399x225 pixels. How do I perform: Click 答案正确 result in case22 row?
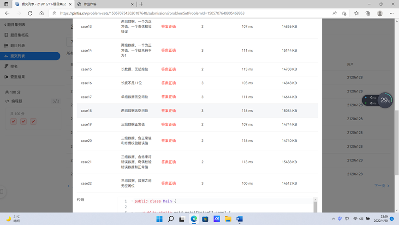point(168,183)
